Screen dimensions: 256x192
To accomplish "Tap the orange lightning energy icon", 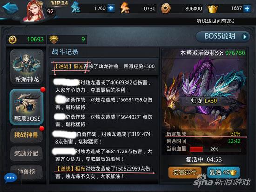I will [125, 8].
